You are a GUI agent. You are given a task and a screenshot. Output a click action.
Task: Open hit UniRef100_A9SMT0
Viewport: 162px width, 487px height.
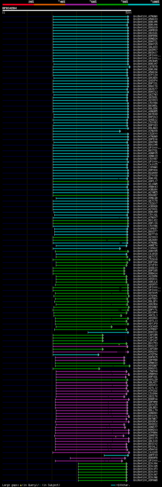pos(145,285)
